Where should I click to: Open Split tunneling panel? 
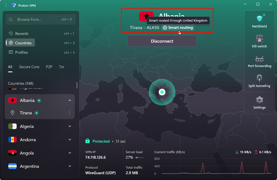click(259, 81)
